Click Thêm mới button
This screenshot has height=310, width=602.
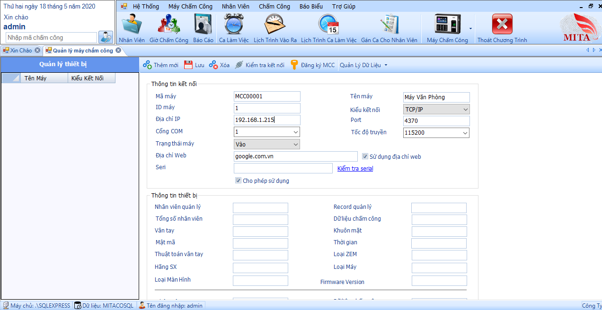pyautogui.click(x=161, y=65)
